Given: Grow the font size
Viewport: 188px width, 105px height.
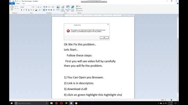Looking at the screenshot, I should (x=38, y=7).
